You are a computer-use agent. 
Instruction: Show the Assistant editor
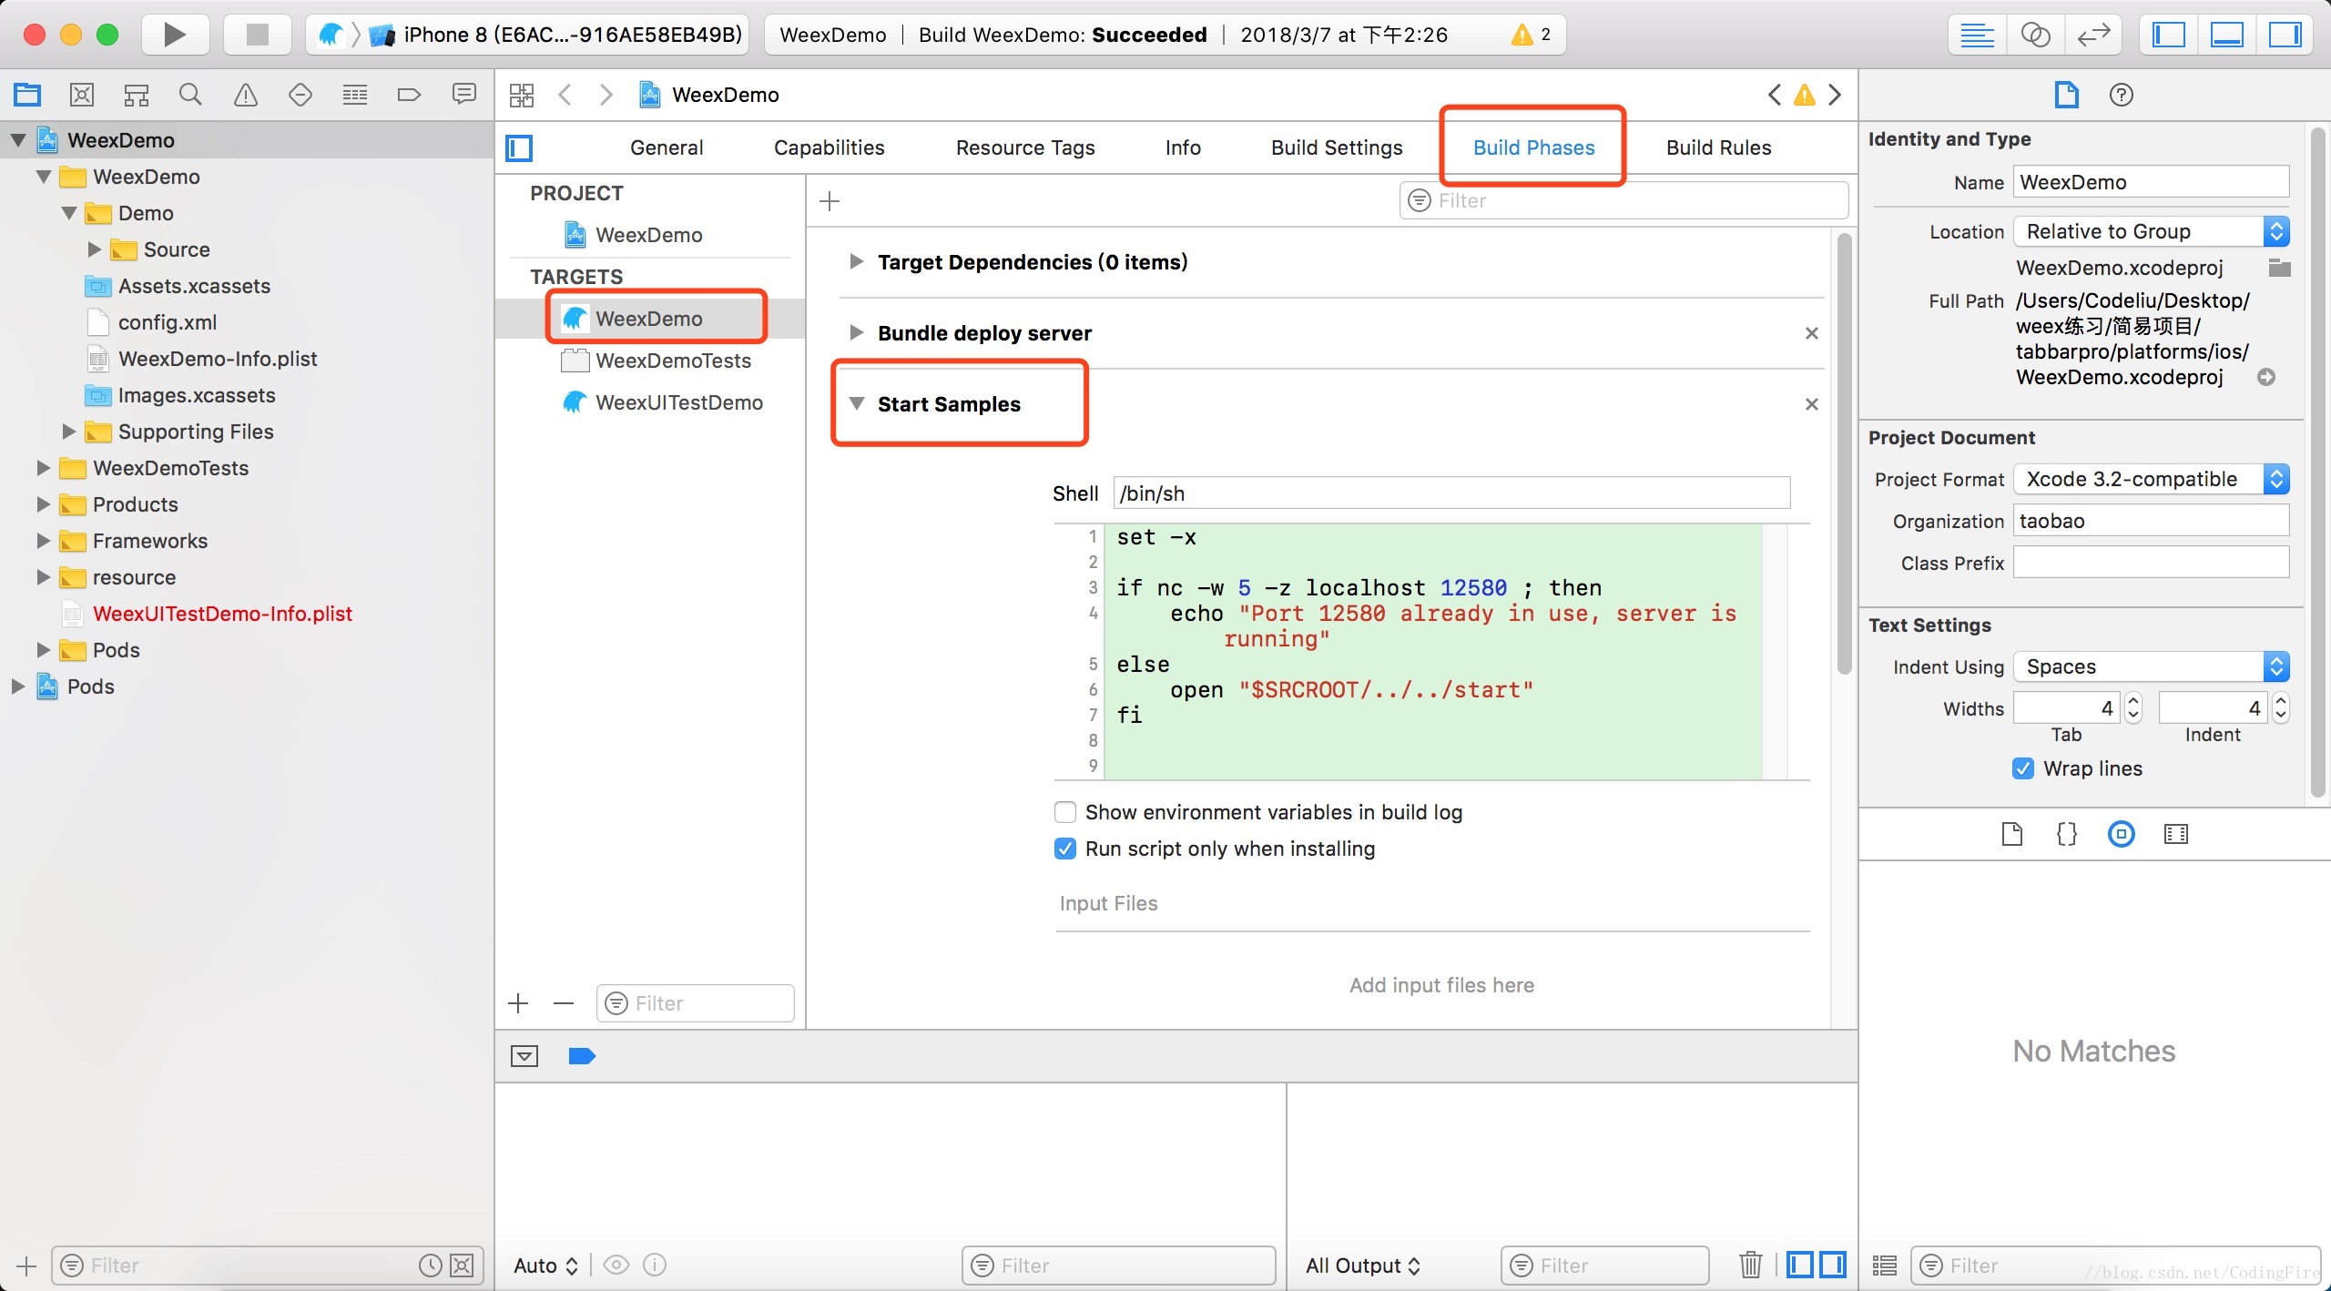click(x=2035, y=35)
